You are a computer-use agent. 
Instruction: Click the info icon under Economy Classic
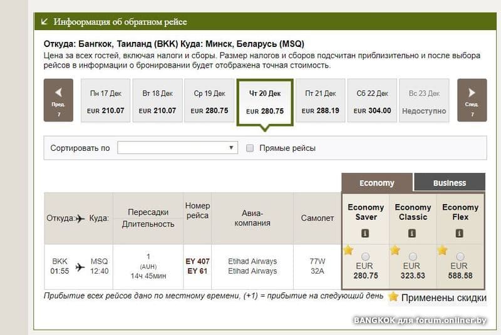tap(412, 234)
